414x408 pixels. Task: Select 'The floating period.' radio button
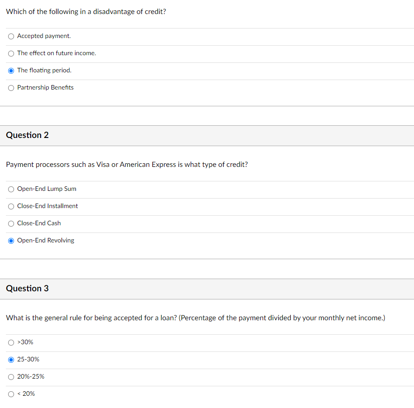11,71
